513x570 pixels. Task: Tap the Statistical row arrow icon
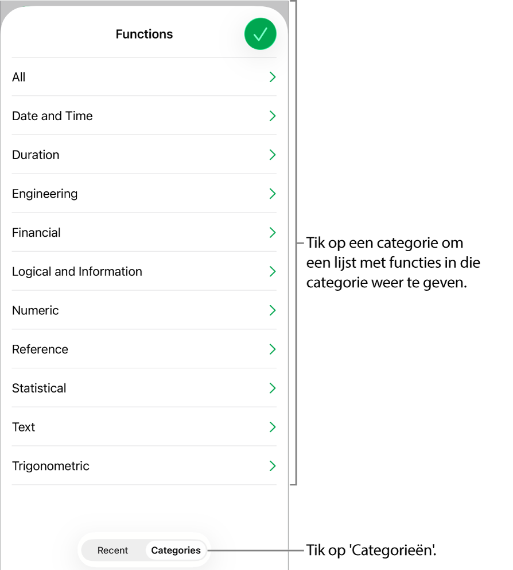point(273,388)
